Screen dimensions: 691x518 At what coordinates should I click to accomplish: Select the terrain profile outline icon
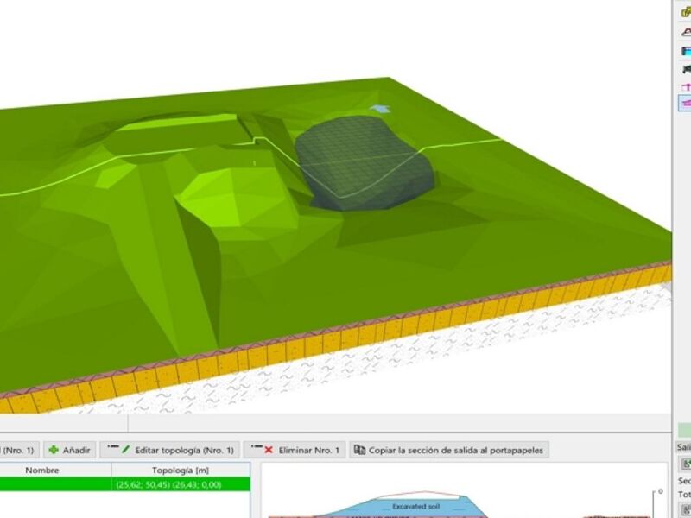coord(686,31)
